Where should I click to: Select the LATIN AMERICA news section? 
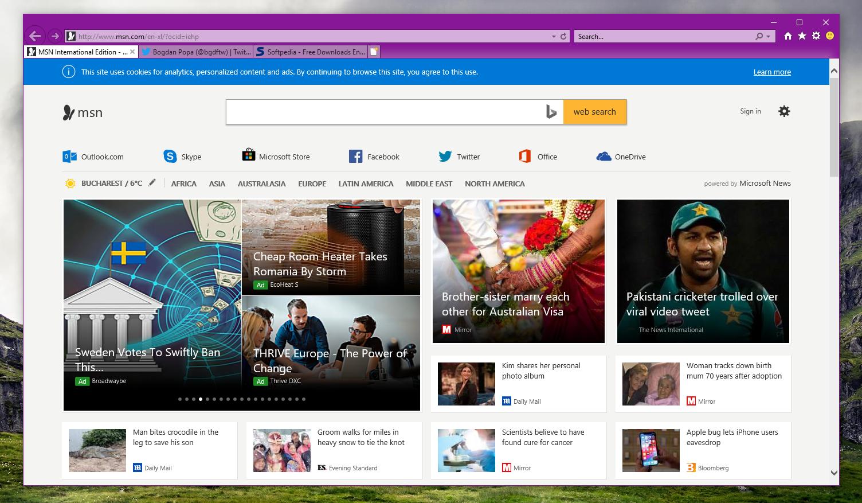coord(366,184)
